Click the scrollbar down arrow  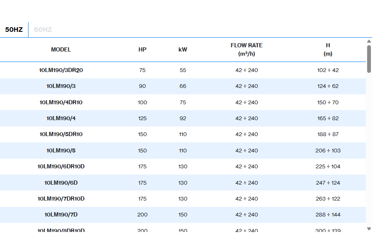pos(369,229)
